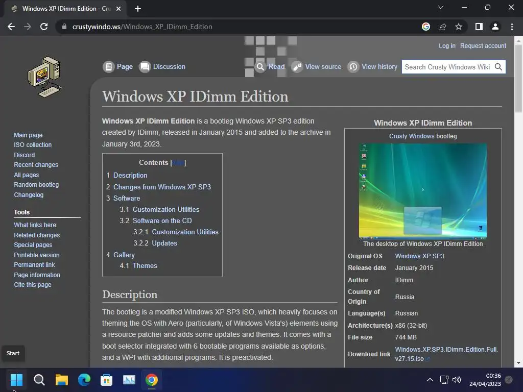Screen dimensions: 523x392
Task: Jump to Description in contents
Action: pyautogui.click(x=130, y=176)
